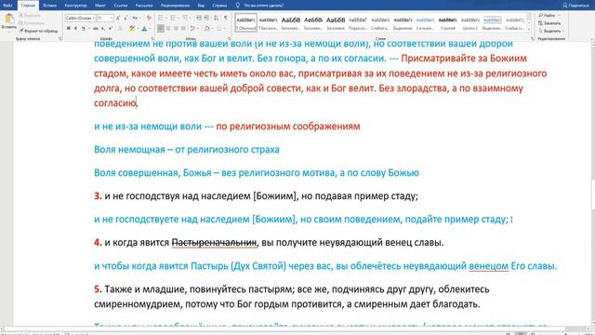This screenshot has height=335, width=595.
Task: Open the font size combo box
Action: coord(105,19)
